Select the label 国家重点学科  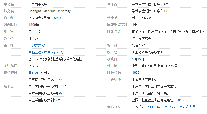[117, 25]
